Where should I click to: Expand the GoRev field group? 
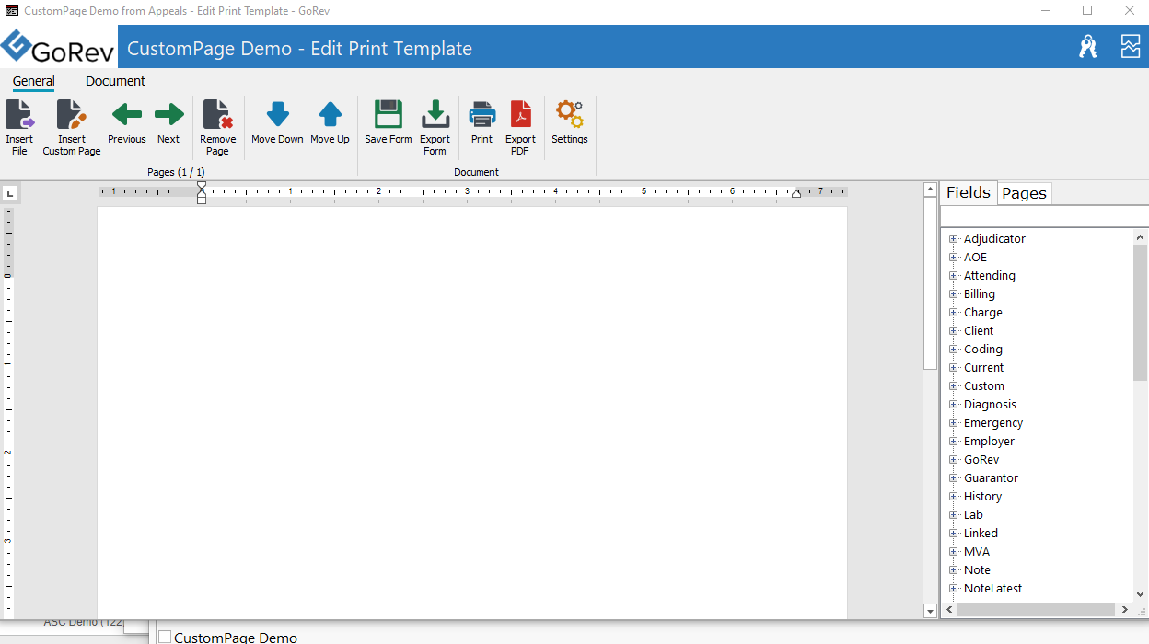(x=954, y=460)
